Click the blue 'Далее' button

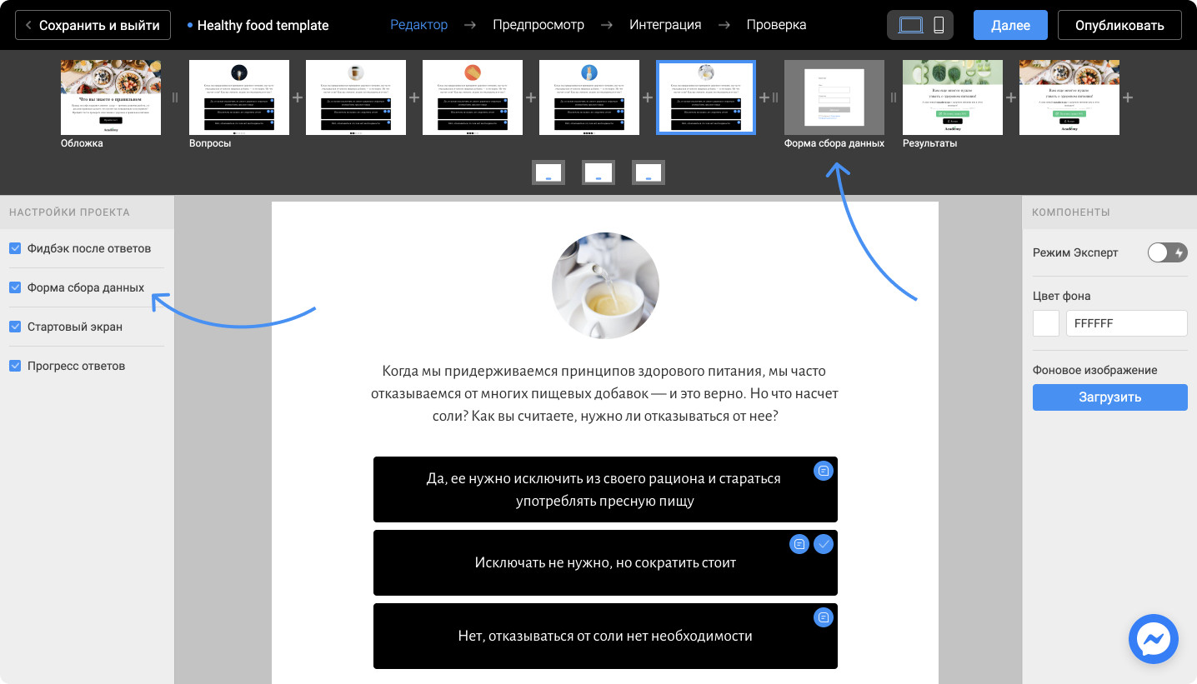click(x=1010, y=25)
